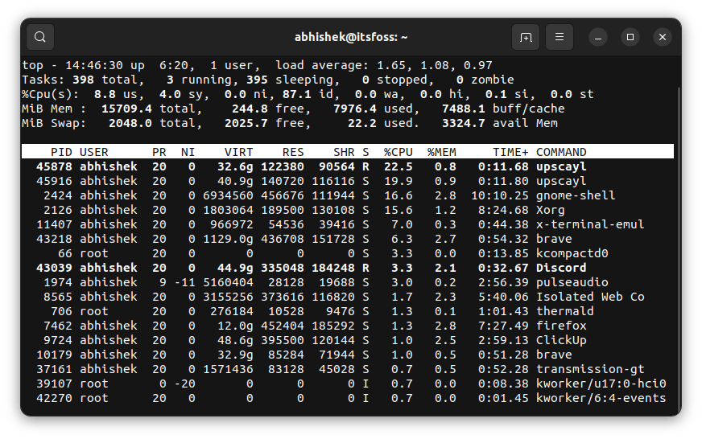Screen dimensions: 702x439
Task: Click the Xorg process name
Action: (x=551, y=210)
